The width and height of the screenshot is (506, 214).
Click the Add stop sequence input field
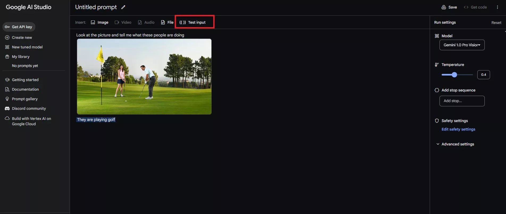tap(462, 101)
